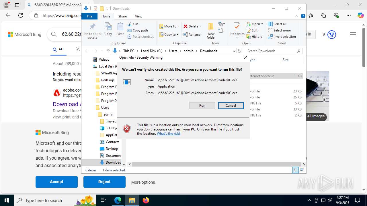This screenshot has height=206, width=367.
Task: Click the Cut scissors icon
Action: coord(130,24)
